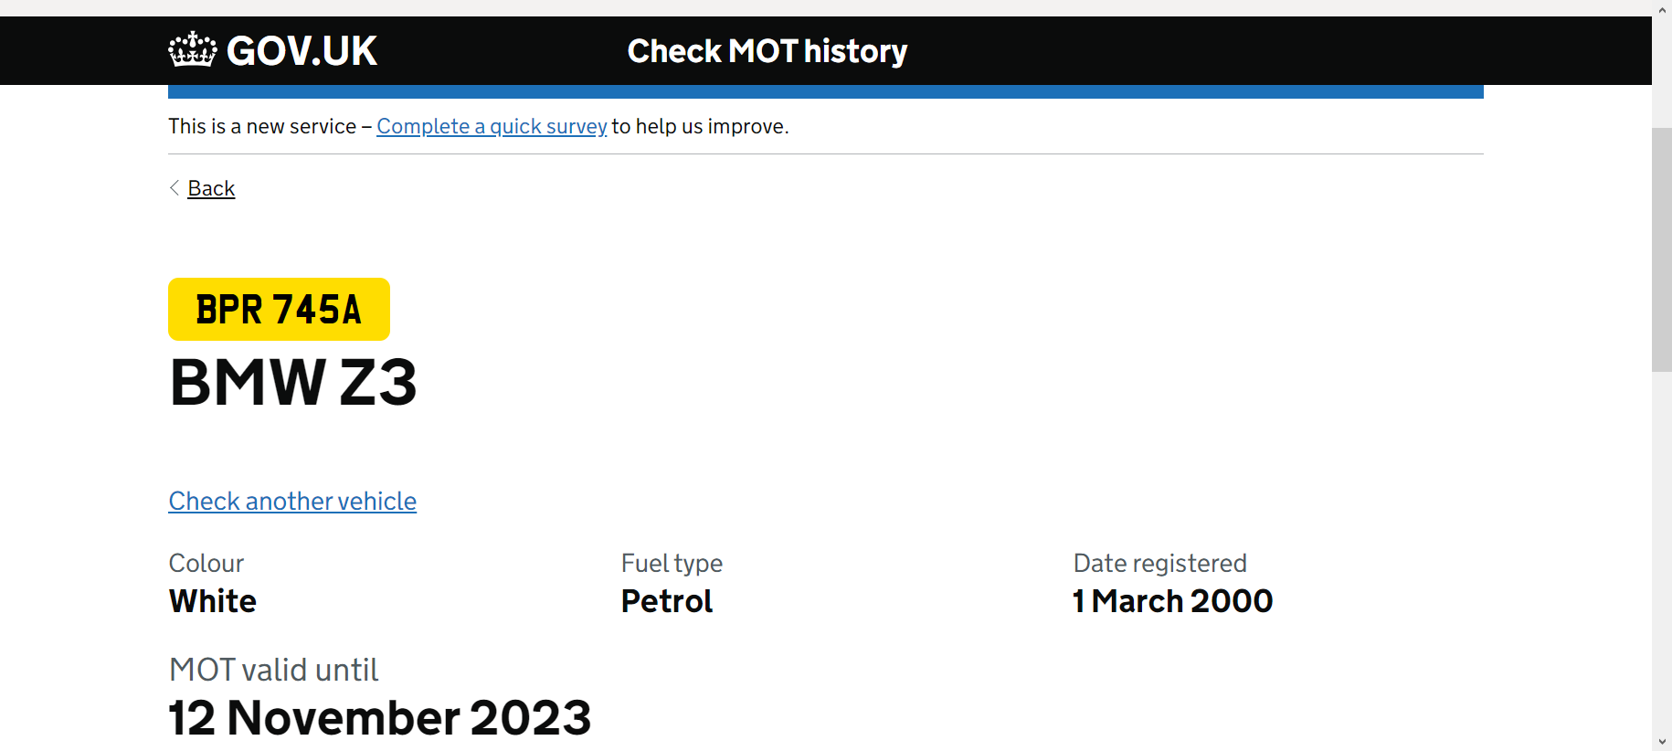1672x751 pixels.
Task: Click the Date registered label
Action: pos(1160,563)
